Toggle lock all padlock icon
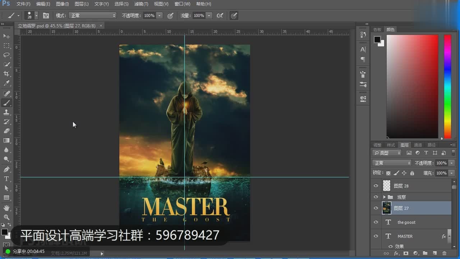460x259 pixels. (x=412, y=173)
